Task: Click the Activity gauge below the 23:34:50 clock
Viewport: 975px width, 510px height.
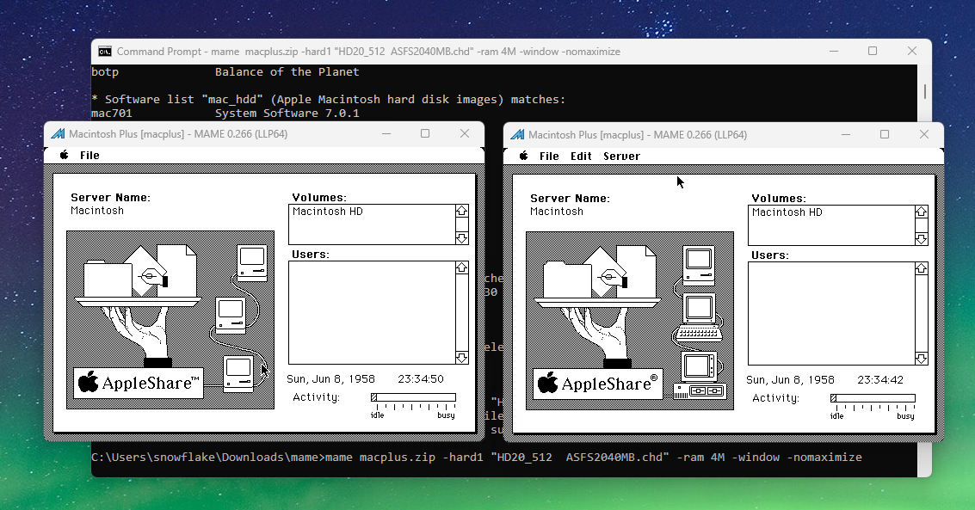Action: (414, 397)
